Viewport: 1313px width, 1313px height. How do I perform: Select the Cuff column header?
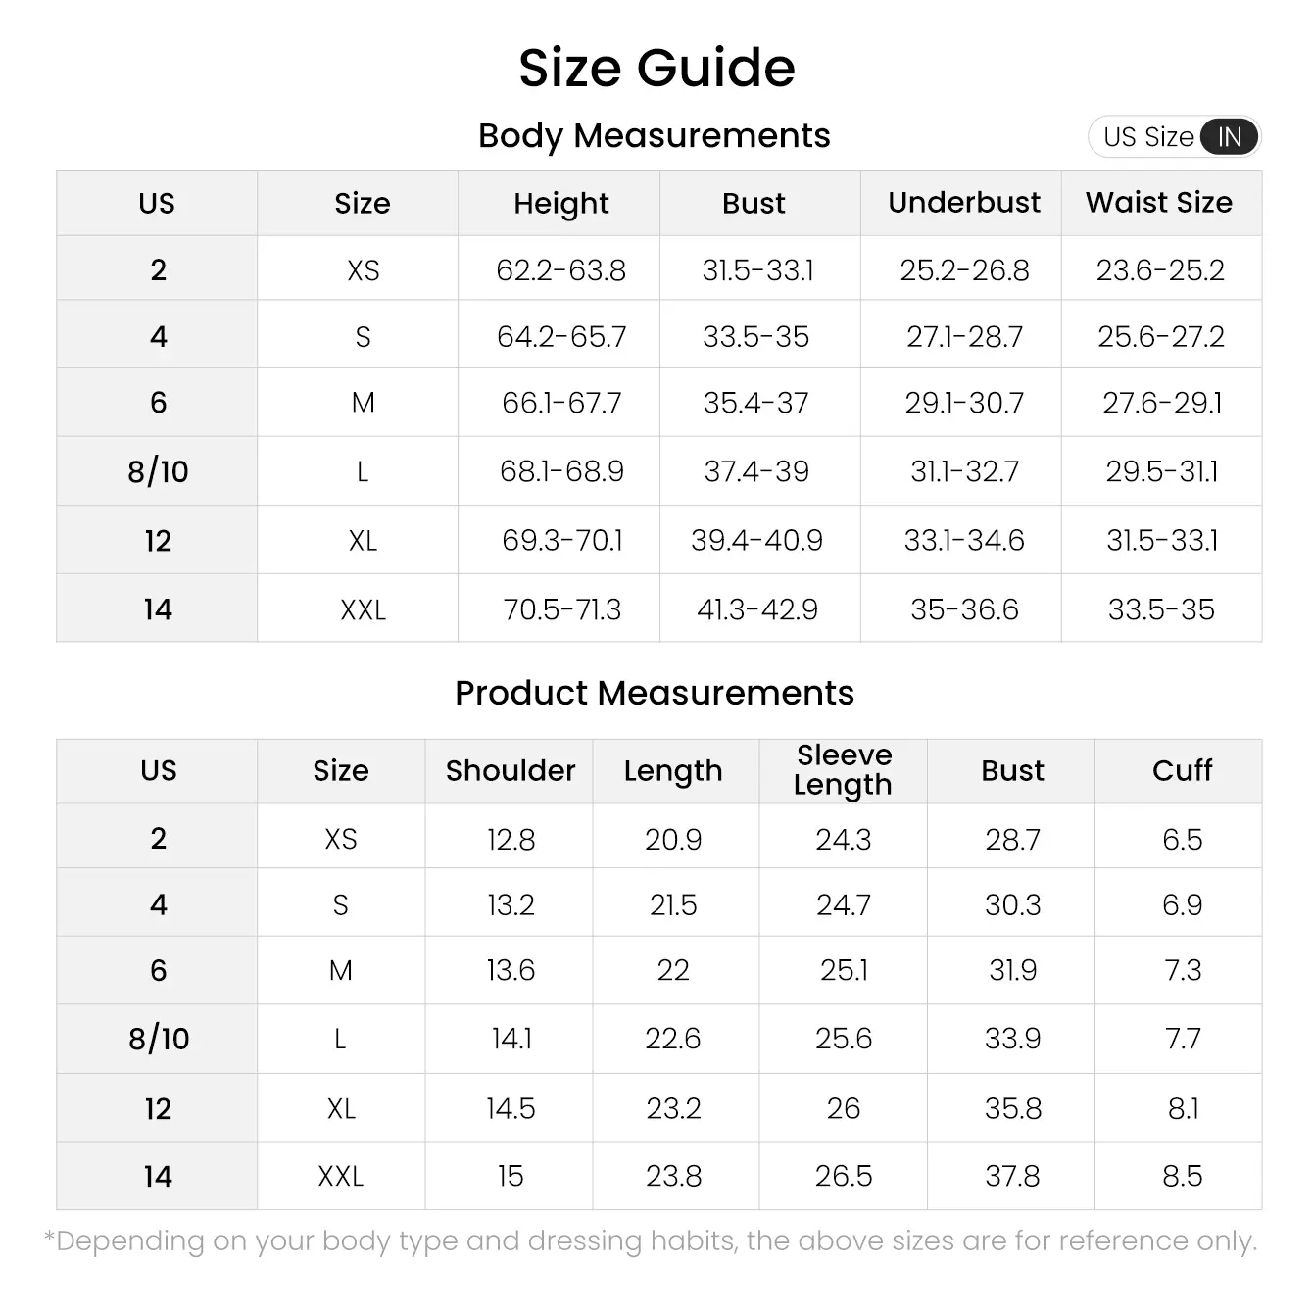pos(1182,771)
